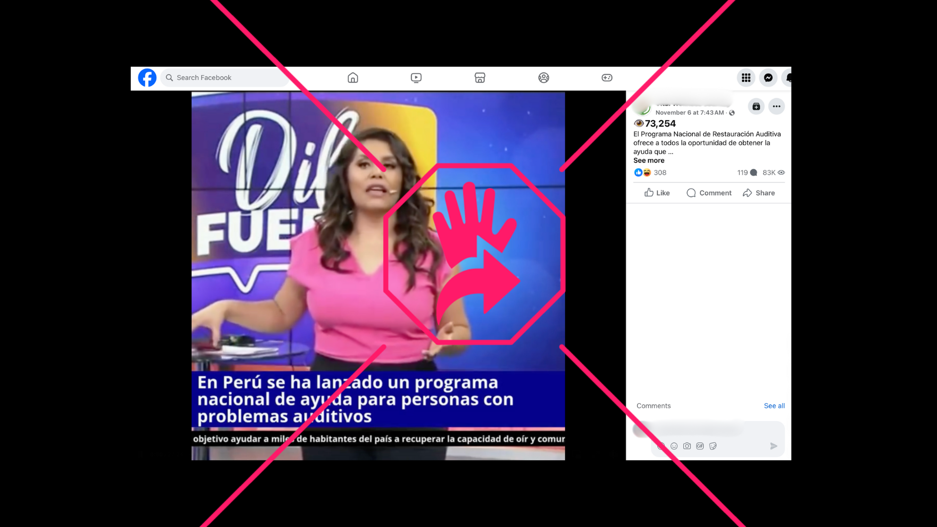Image resolution: width=937 pixels, height=527 pixels.
Task: Send the comment with the arrow icon
Action: tap(774, 446)
